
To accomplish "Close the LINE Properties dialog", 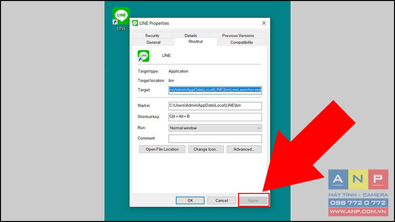I will [x=264, y=23].
